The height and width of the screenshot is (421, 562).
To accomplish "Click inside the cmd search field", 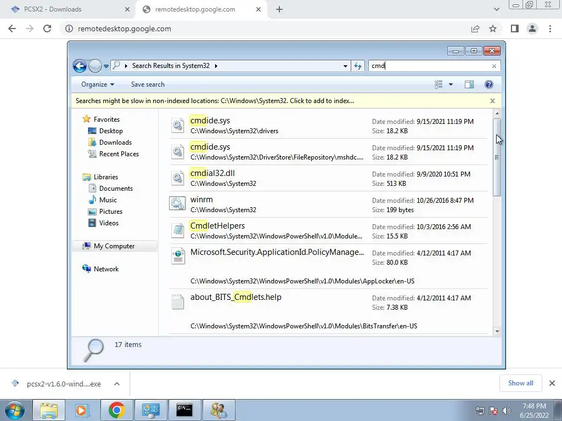I will point(429,66).
